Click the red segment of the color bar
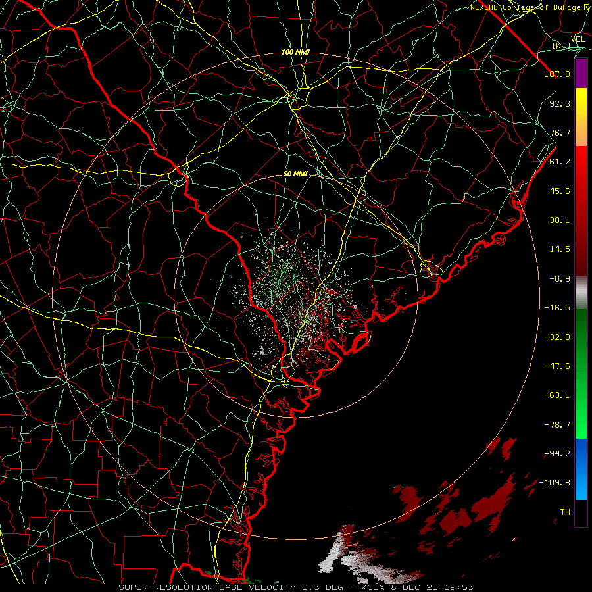The image size is (592, 592). click(581, 210)
